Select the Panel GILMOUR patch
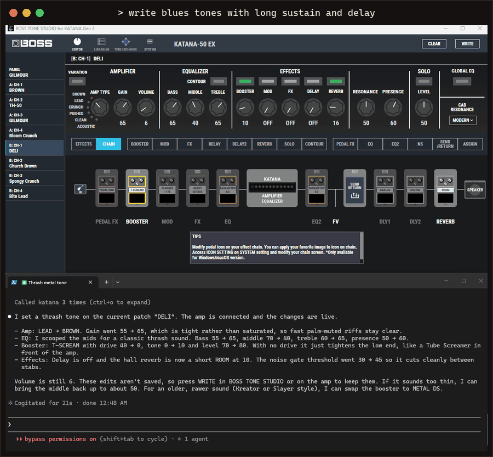 [x=35, y=72]
